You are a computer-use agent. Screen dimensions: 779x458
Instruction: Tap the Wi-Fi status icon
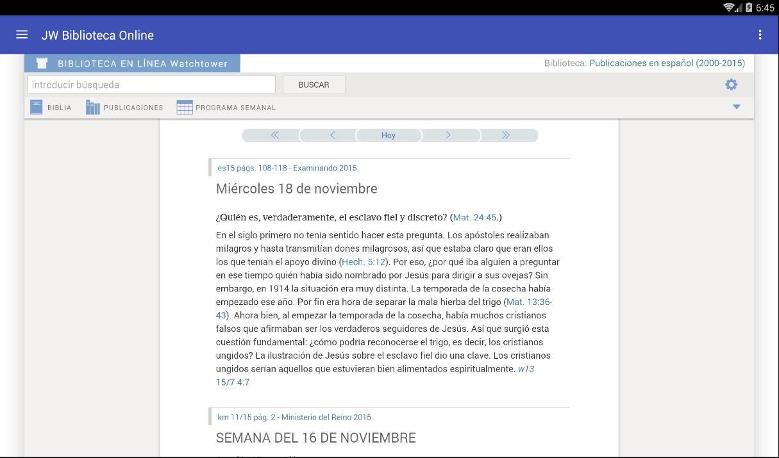729,8
